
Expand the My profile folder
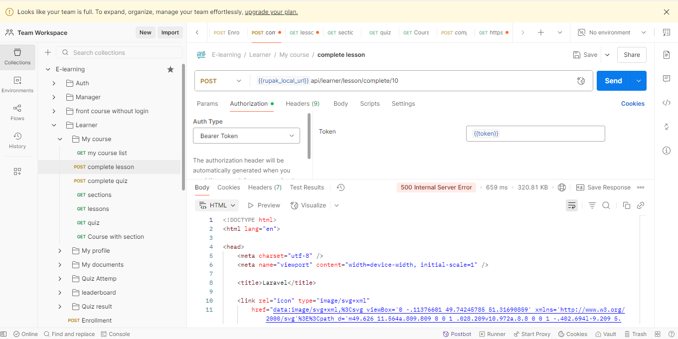pos(60,251)
